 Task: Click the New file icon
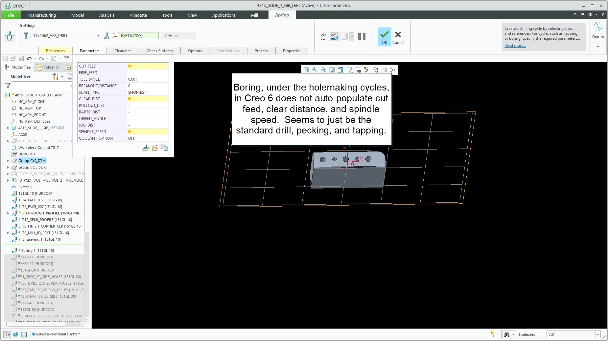[6, 58]
